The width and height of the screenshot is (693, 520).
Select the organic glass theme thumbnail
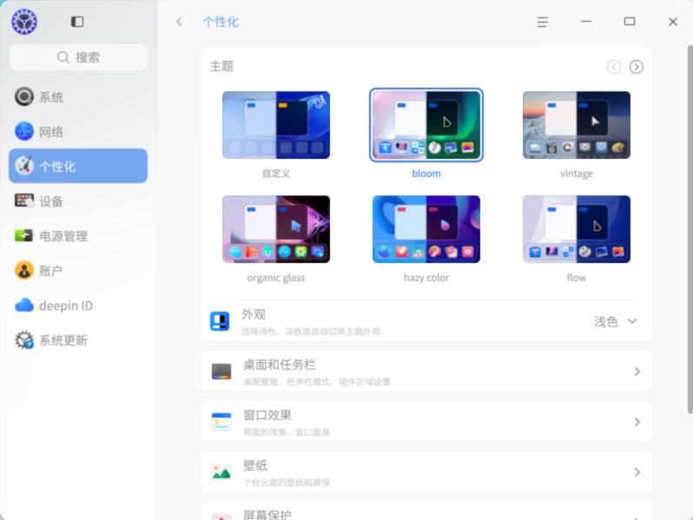tap(276, 229)
